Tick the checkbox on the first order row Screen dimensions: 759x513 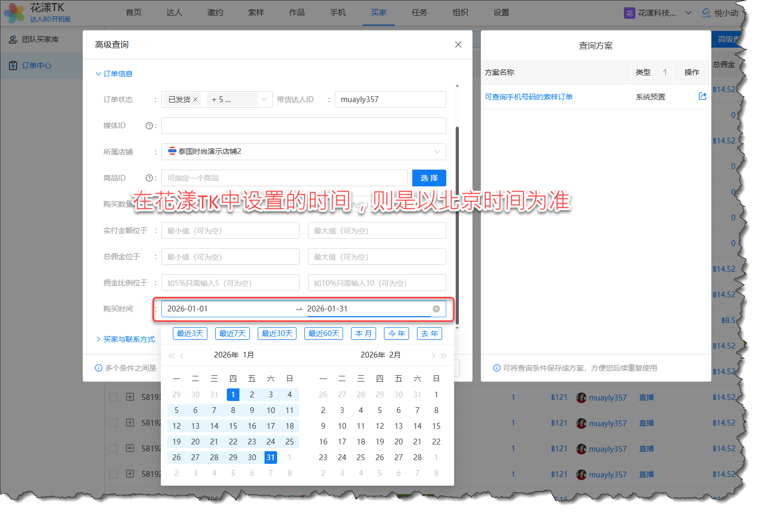click(x=113, y=397)
